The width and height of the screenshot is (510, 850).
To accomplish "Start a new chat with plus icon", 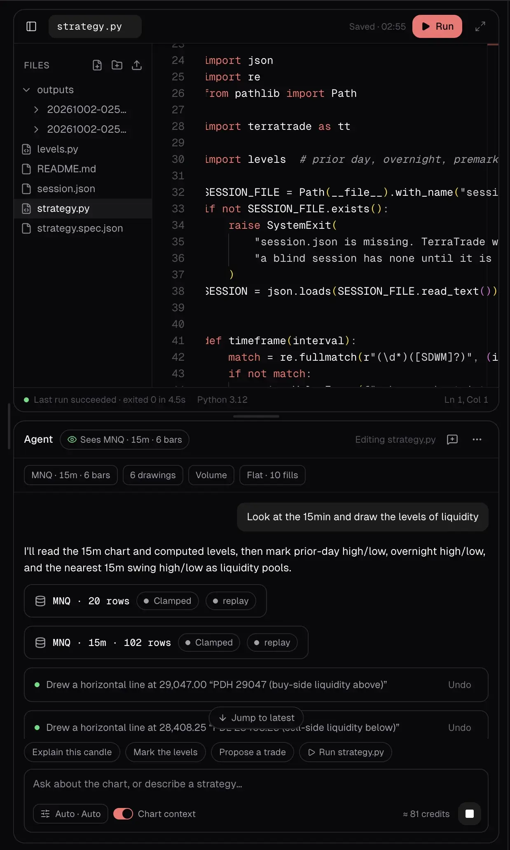I will 452,440.
